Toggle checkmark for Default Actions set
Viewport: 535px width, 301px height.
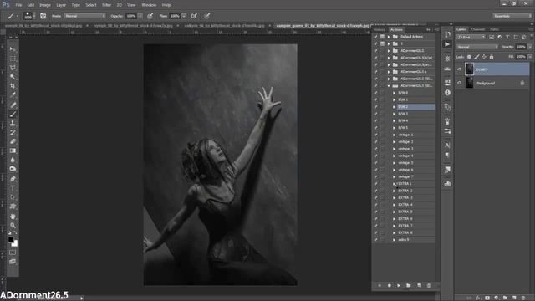pos(375,37)
